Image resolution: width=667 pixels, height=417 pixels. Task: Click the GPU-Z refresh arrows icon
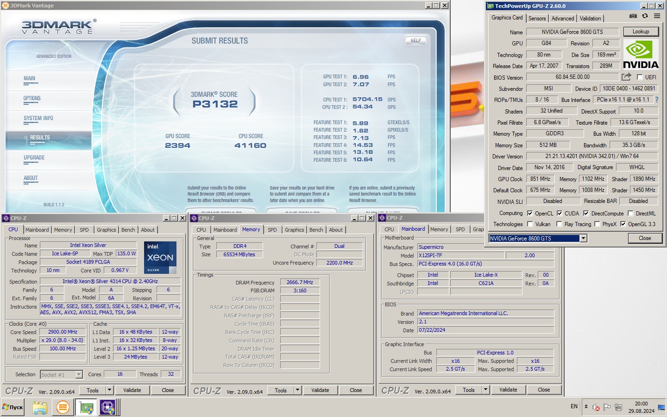click(645, 16)
